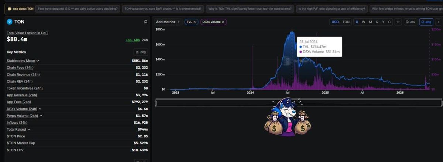Viewport: 443px width, 162px height.
Task: Click the $80.4m TVL value
Action: [x=17, y=40]
